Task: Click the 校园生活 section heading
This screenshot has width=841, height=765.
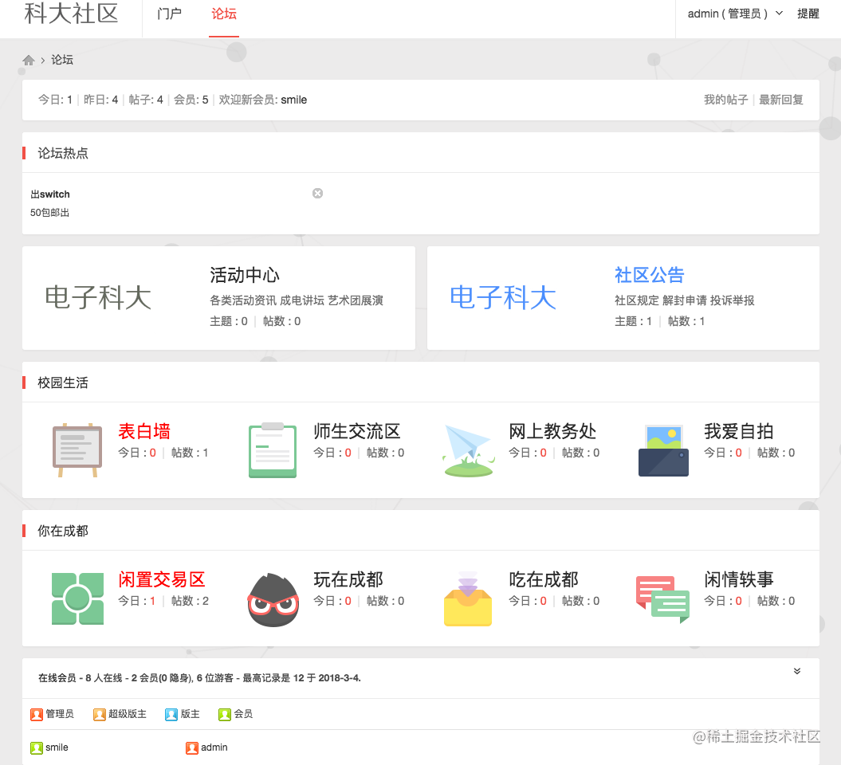Action: (x=63, y=382)
